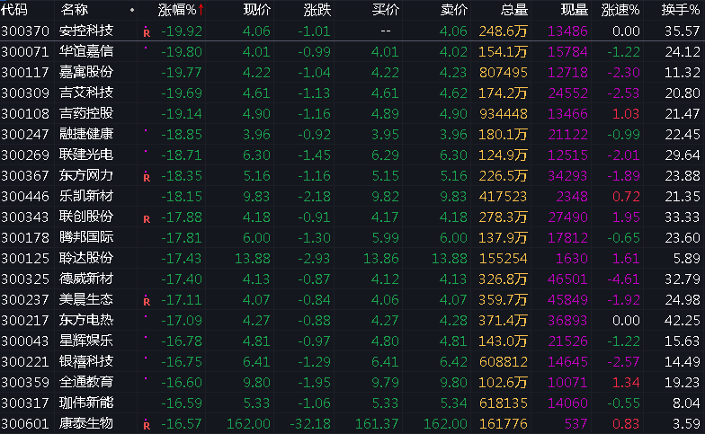Image resolution: width=705 pixels, height=434 pixels.
Task: Click 康泰生物 current price 162.00
Action: pos(248,424)
